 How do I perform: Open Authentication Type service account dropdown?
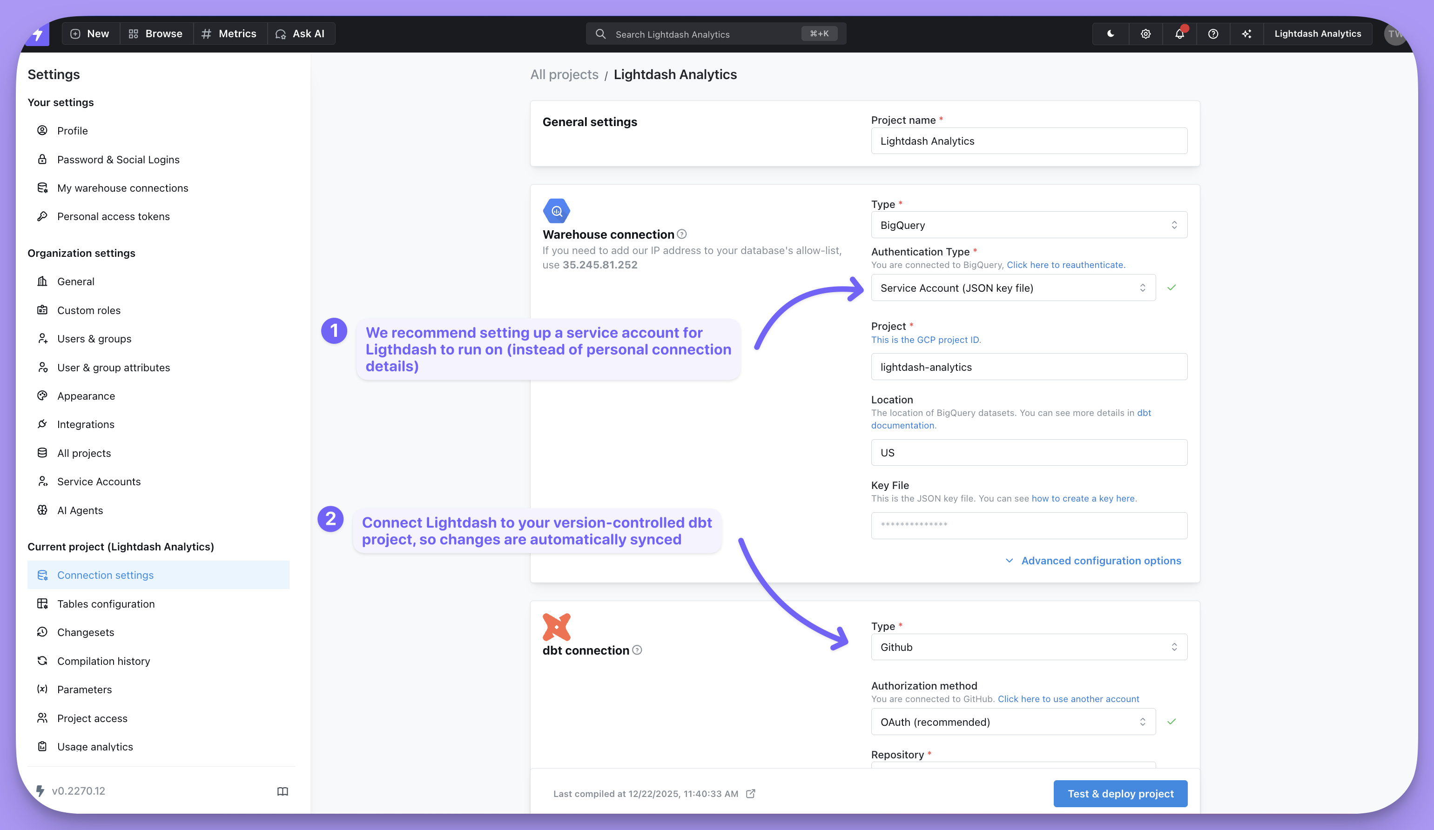1013,288
